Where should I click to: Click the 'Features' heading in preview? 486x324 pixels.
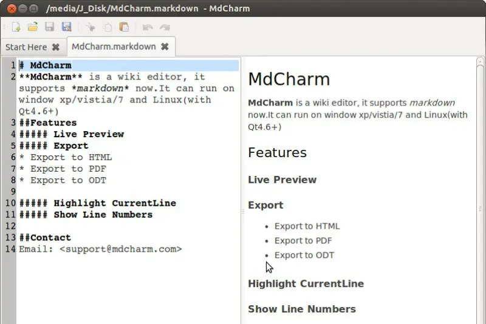[277, 152]
